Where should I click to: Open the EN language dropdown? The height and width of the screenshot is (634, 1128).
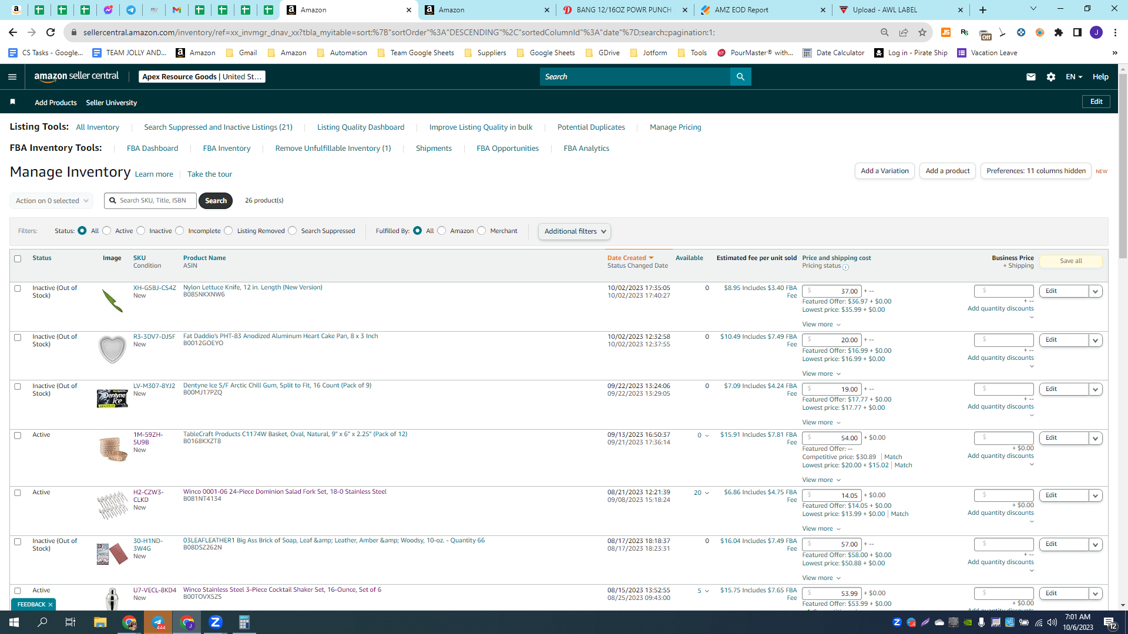[1074, 77]
